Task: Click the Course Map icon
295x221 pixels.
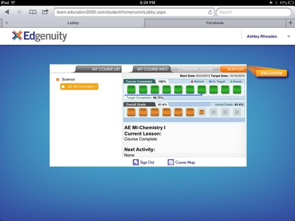Action: pos(171,162)
